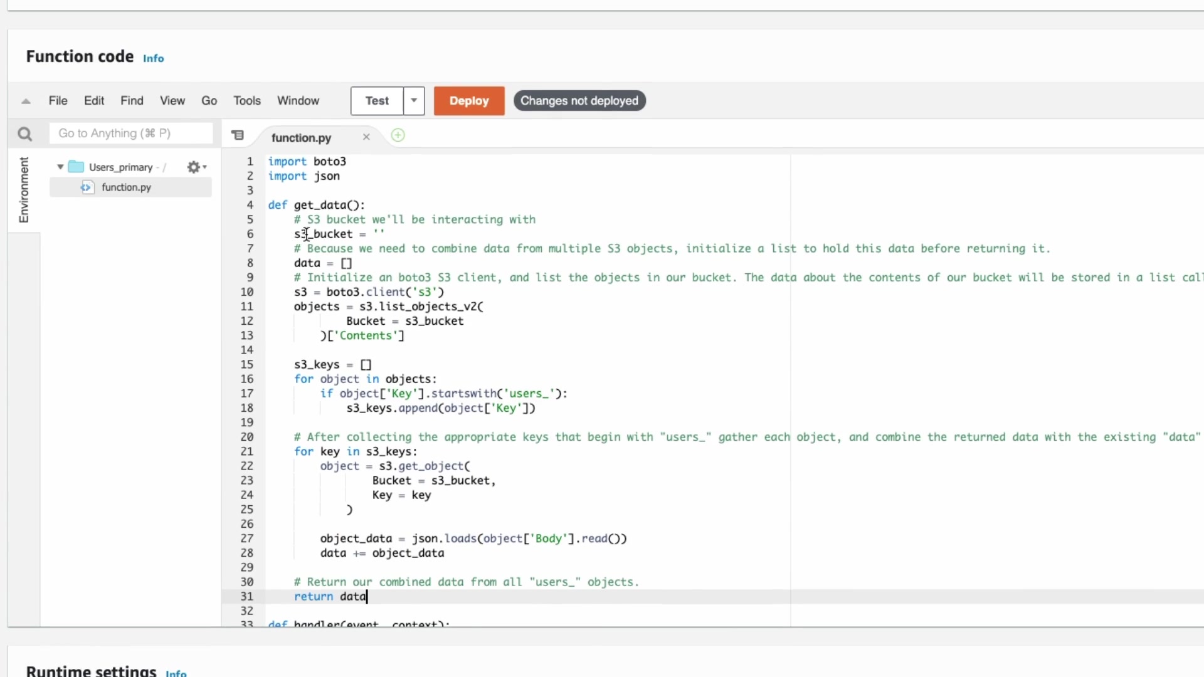The image size is (1204, 677).
Task: Open the environment gear settings icon
Action: (x=194, y=167)
